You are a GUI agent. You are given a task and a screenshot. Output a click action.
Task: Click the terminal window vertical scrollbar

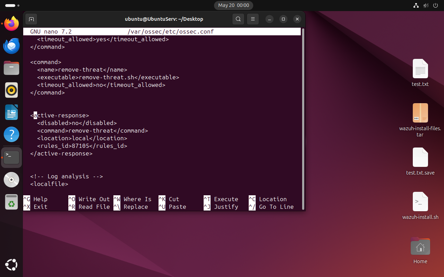[303, 119]
